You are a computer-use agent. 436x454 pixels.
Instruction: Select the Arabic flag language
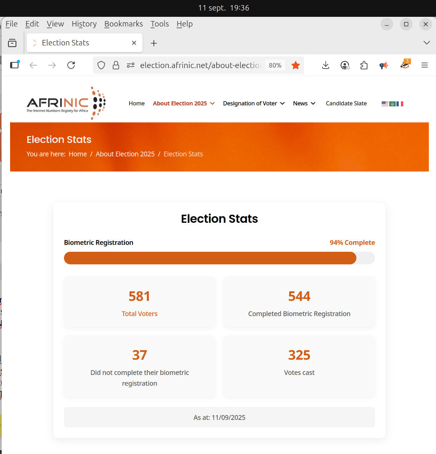point(392,104)
